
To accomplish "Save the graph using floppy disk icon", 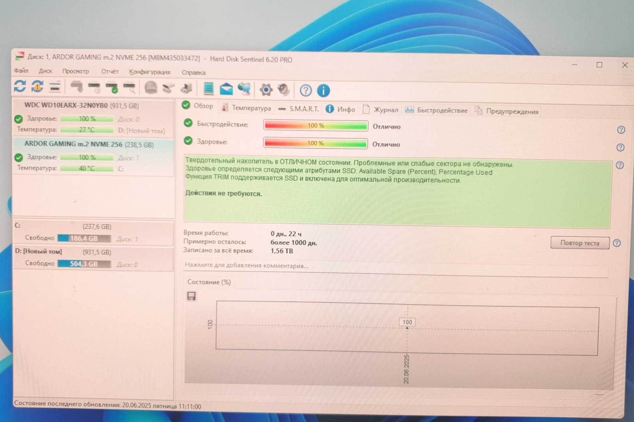I will tap(191, 296).
